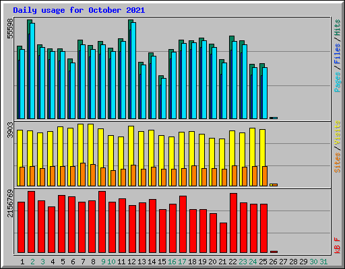Click the day 15 cyan files bar
Screen dimensions: 345x269
(x=164, y=98)
